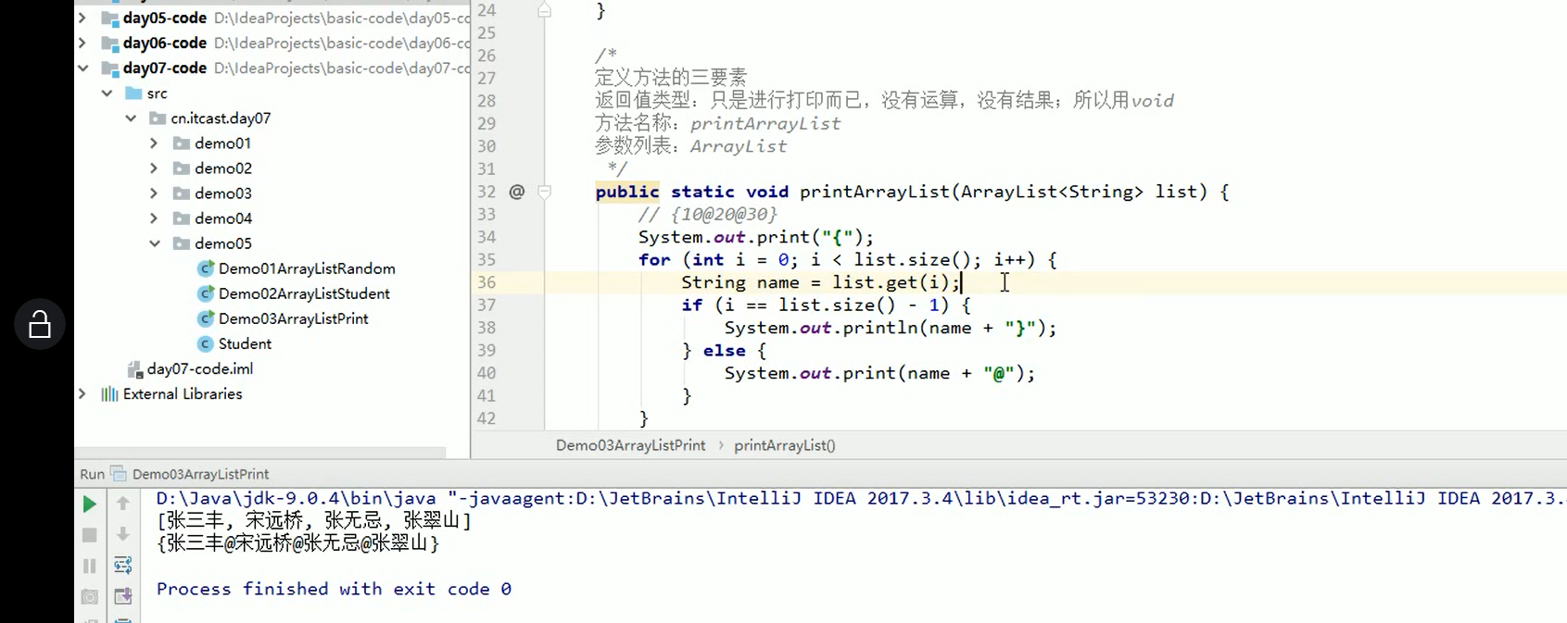Expand the demo01 package
Image resolution: width=1567 pixels, height=623 pixels.
tap(155, 143)
